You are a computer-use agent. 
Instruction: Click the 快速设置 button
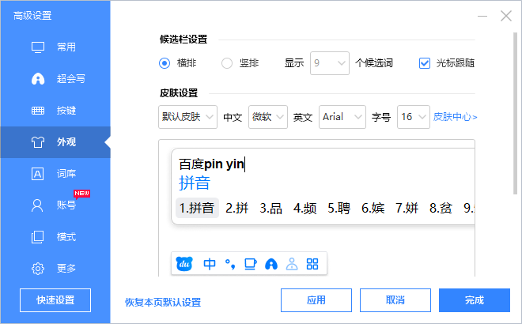[55, 300]
